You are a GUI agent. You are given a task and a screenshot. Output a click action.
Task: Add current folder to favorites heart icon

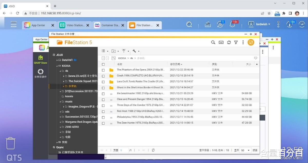[x=256, y=58]
